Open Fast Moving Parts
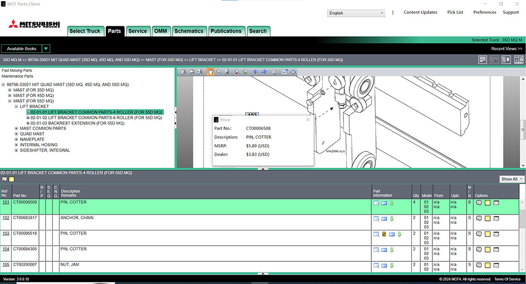Viewport: 526px width, 284px height. click(17, 70)
